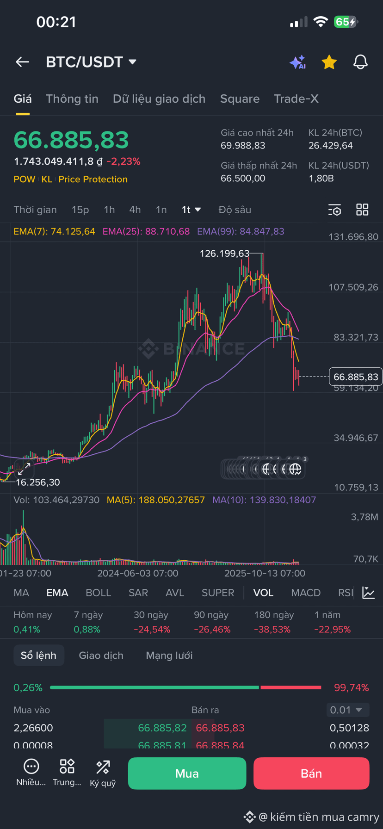The height and width of the screenshot is (829, 383).
Task: Tap the ask price 66.885,83 in order book
Action: (220, 728)
